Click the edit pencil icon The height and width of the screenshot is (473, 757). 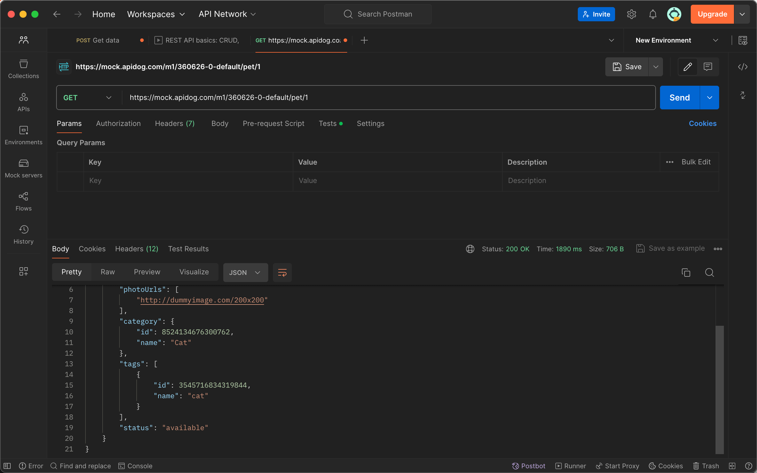688,67
